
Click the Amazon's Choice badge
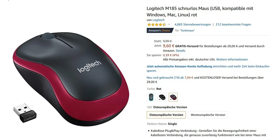pos(160,30)
